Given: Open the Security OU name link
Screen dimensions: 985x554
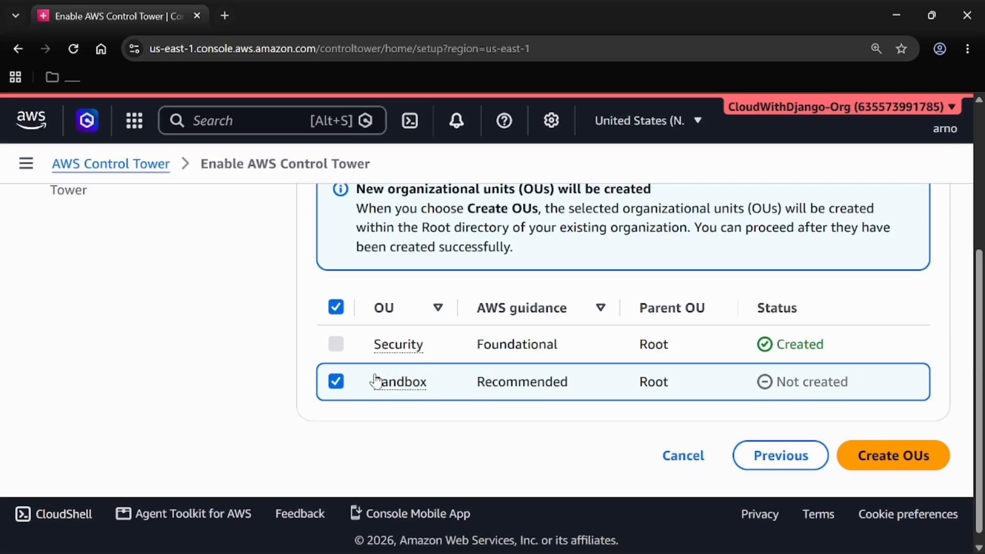Looking at the screenshot, I should 399,344.
